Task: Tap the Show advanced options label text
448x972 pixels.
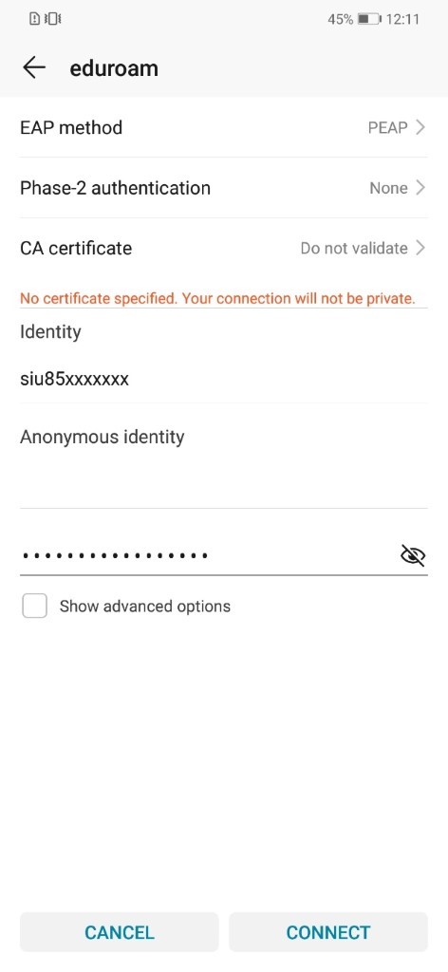Action: point(145,606)
